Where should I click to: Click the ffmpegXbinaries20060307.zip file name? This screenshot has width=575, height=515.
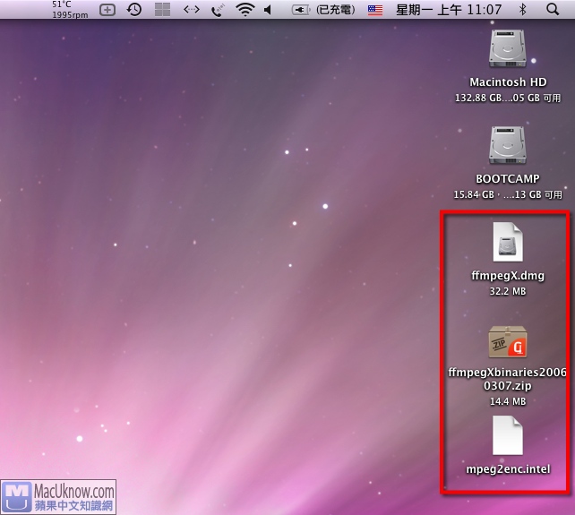pos(508,379)
